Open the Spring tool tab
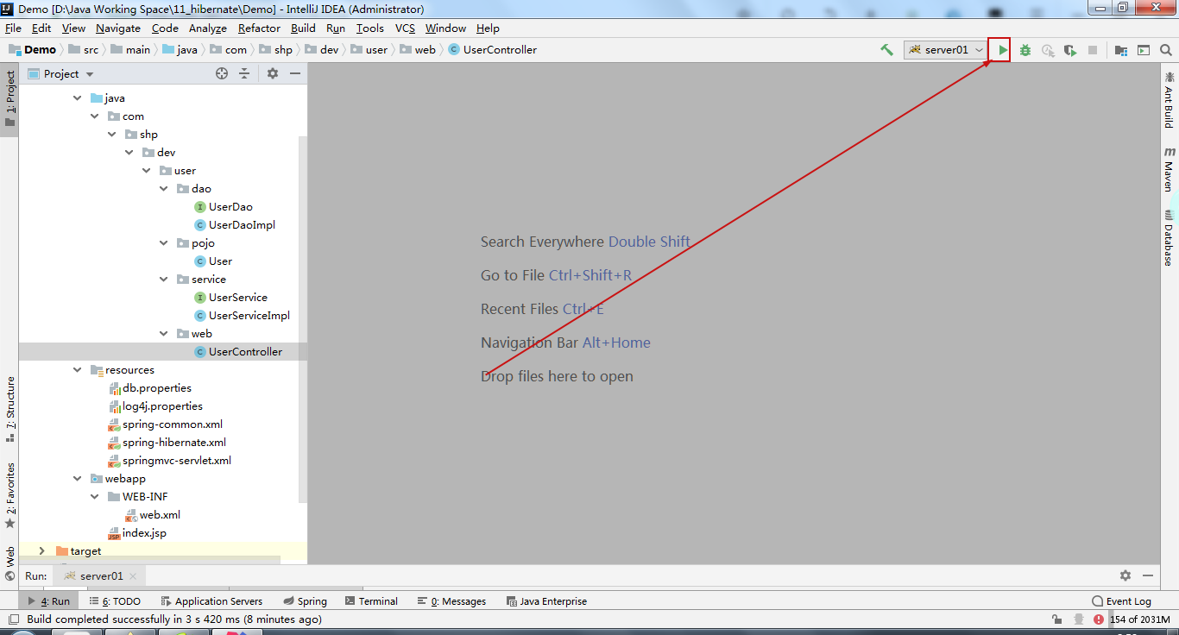This screenshot has width=1179, height=635. [305, 601]
